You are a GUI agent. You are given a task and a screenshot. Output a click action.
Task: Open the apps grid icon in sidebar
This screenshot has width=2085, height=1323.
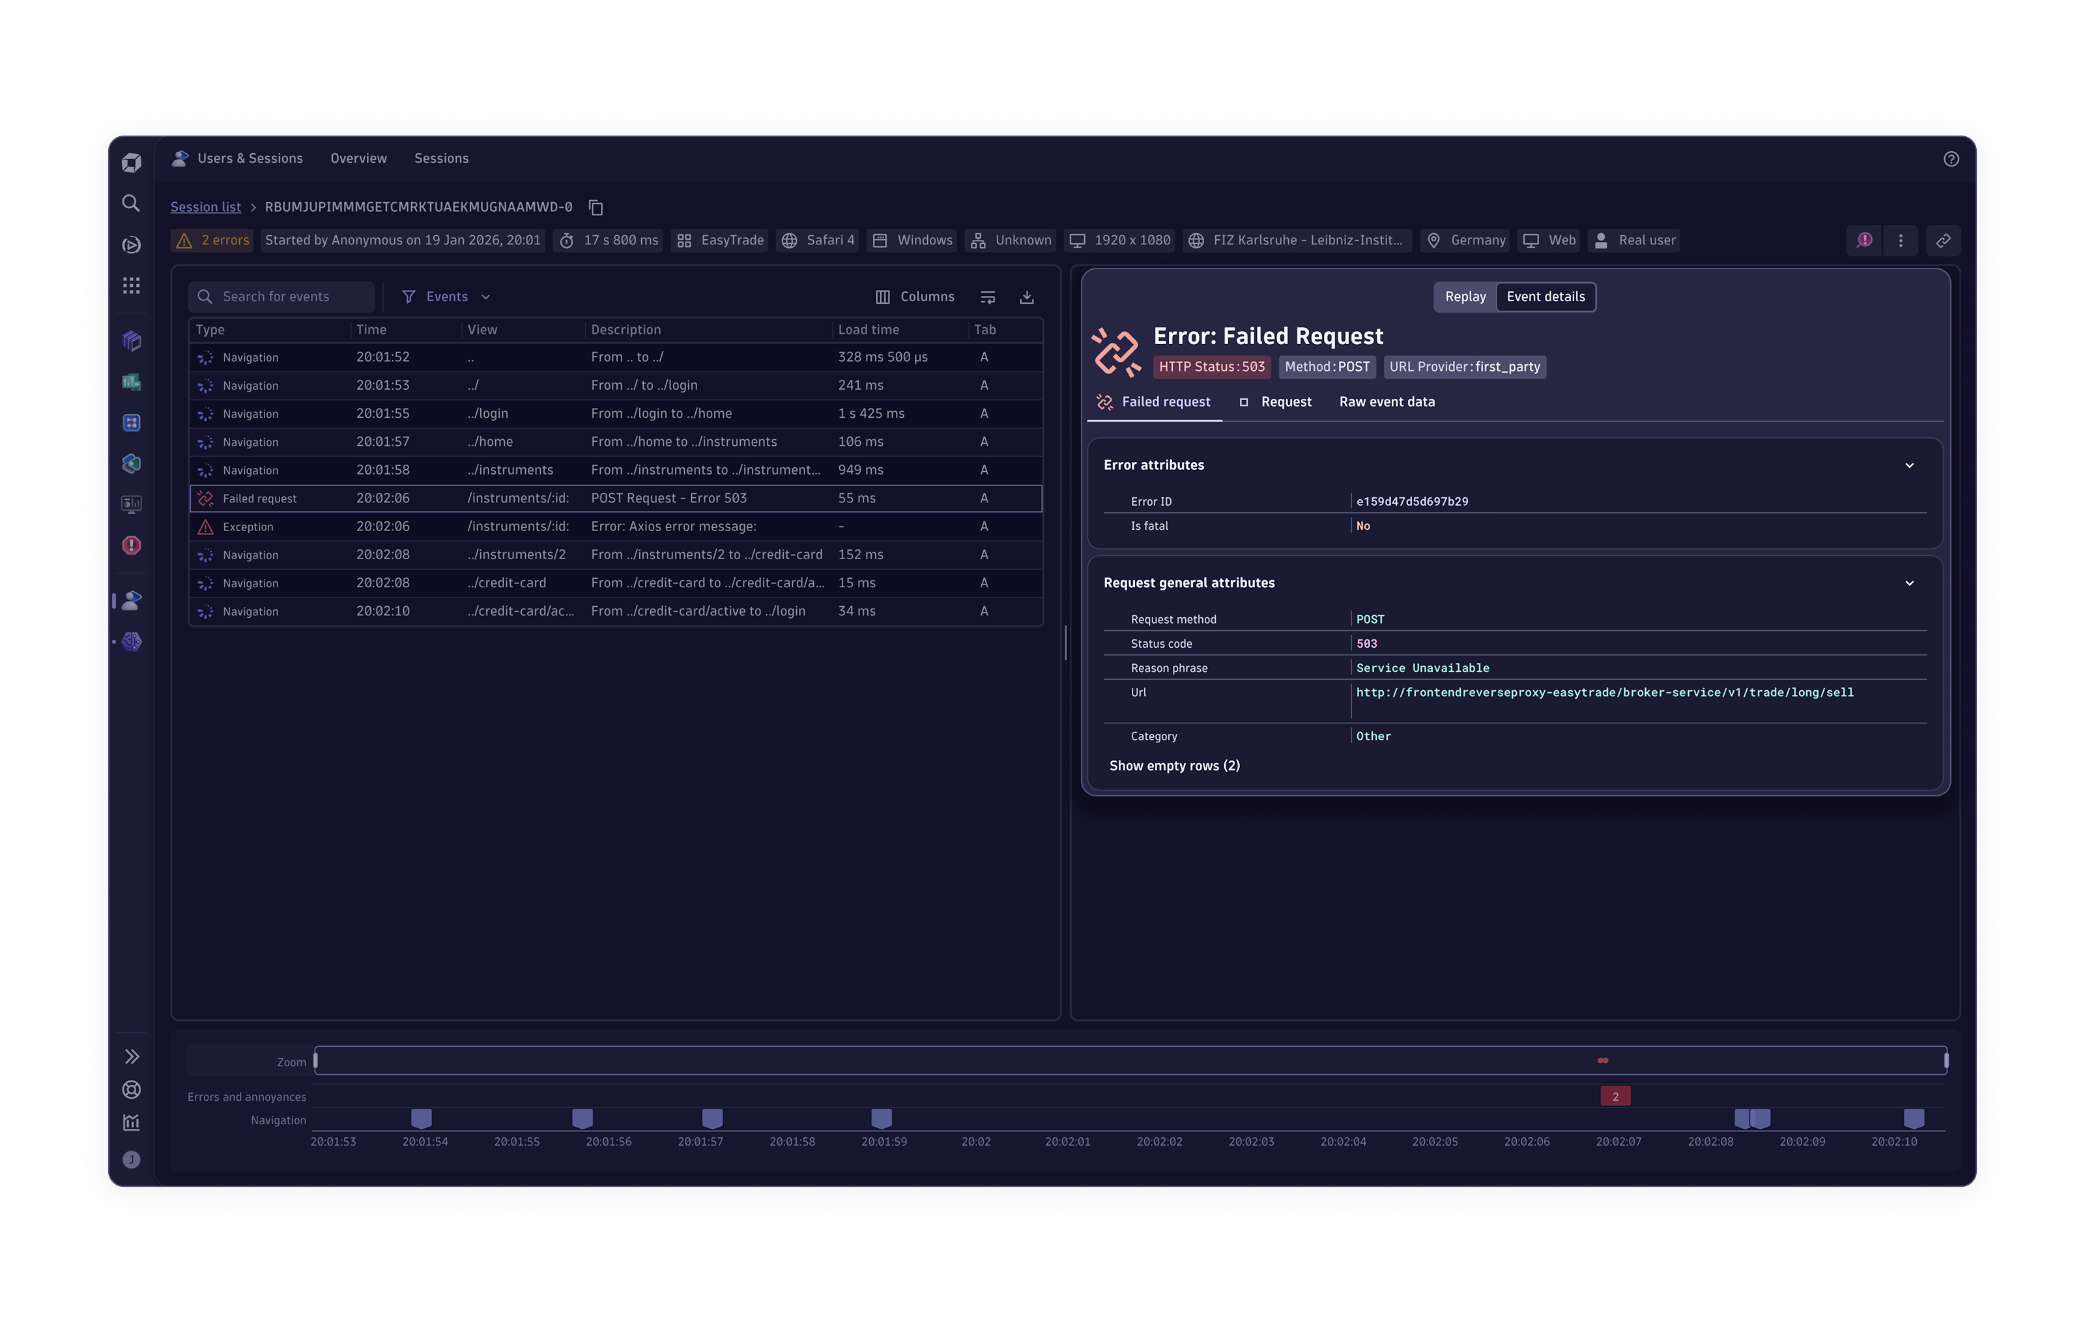pyautogui.click(x=131, y=285)
